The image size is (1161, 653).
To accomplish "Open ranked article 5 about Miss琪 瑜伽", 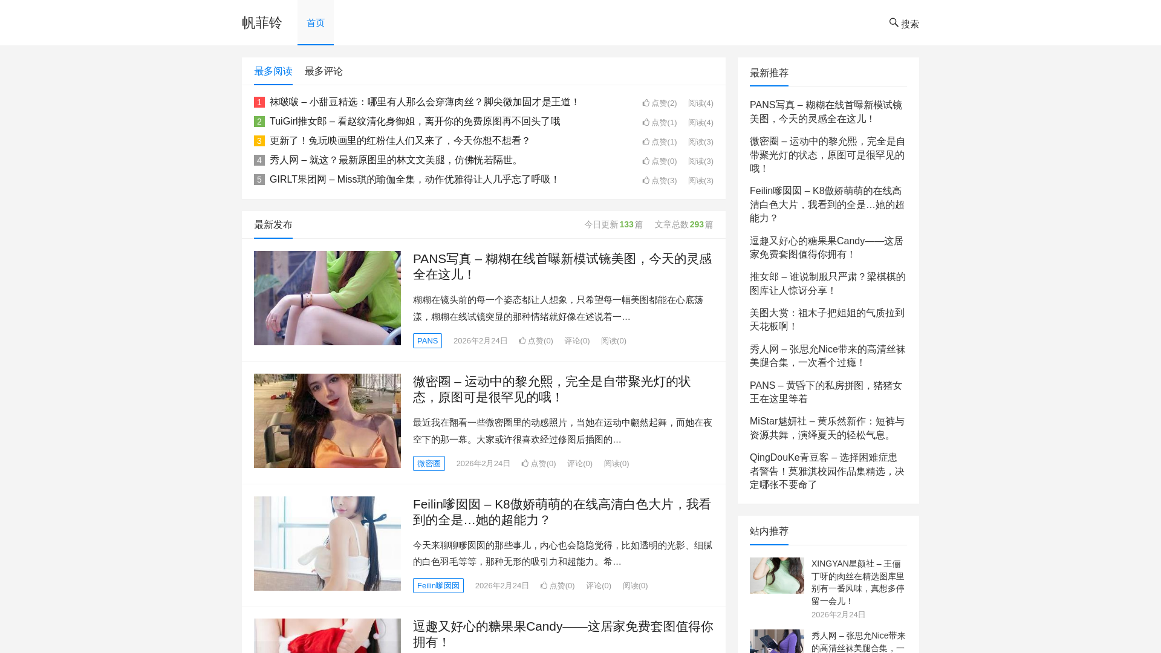I will point(415,180).
